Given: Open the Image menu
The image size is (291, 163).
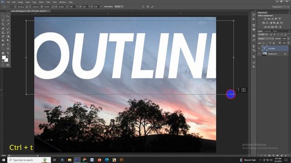Looking at the screenshot, I should pos(20,2).
